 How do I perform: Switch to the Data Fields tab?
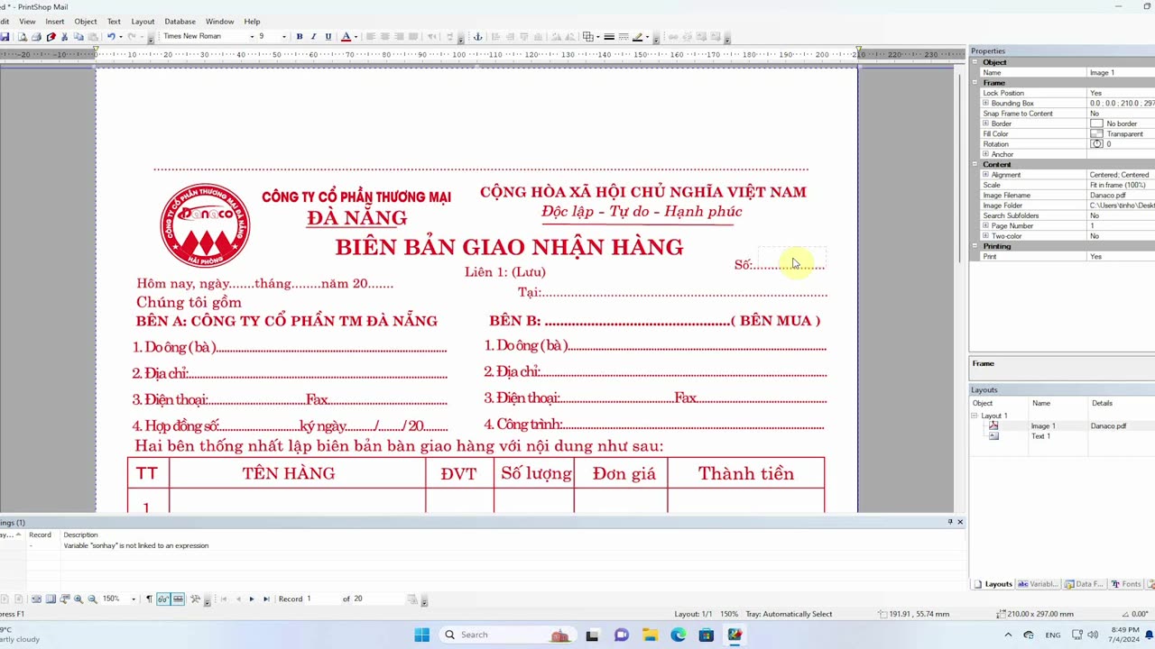tap(1085, 584)
